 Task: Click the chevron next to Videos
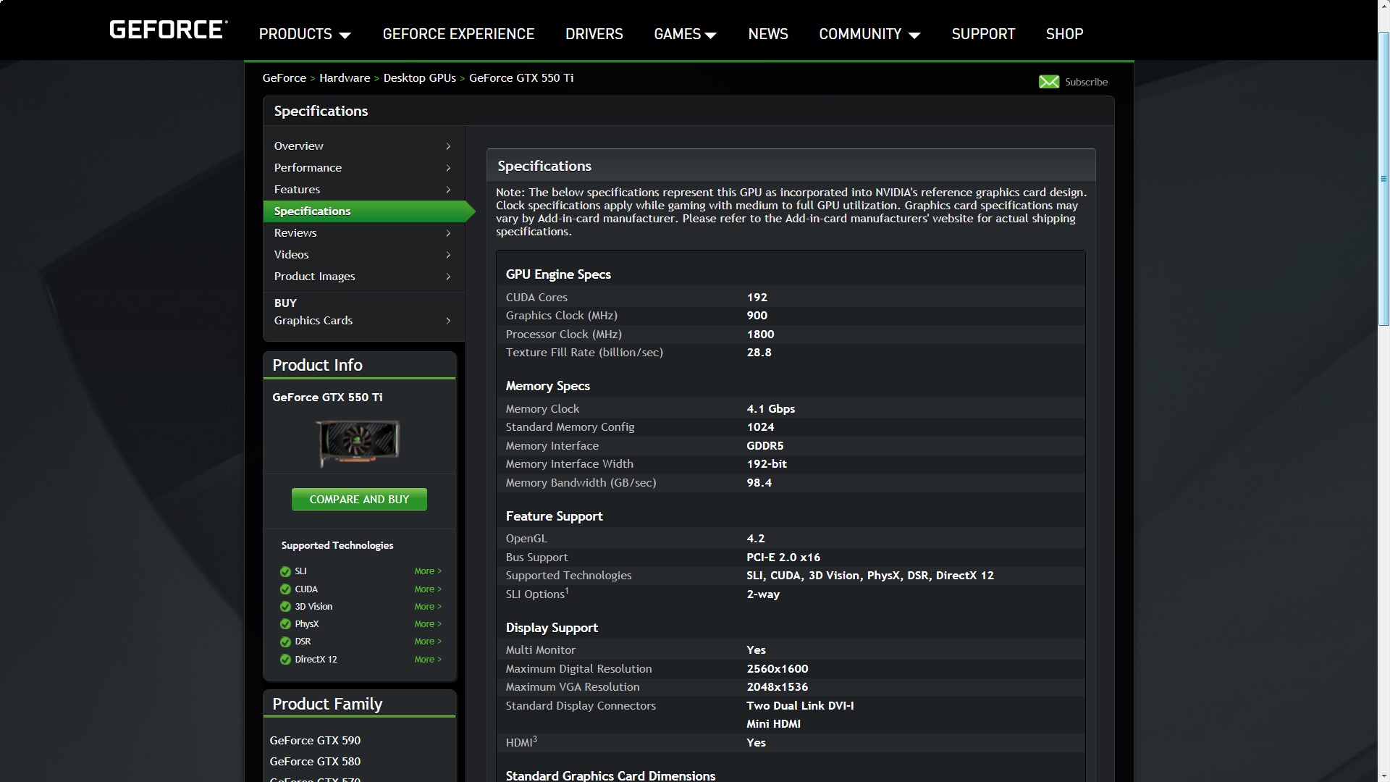click(x=448, y=255)
